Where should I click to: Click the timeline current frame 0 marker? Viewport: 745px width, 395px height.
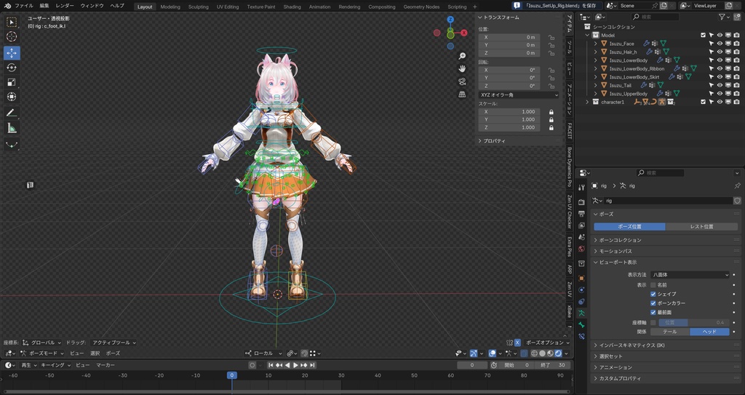232,375
